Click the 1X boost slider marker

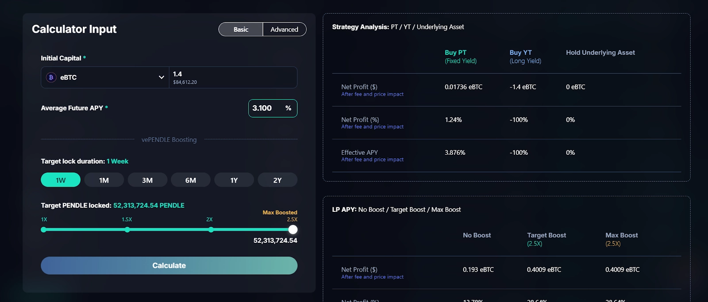[x=43, y=229]
